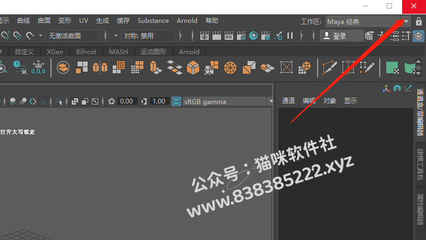
Task: Click the orange circular web shelf icon
Action: coord(230,67)
